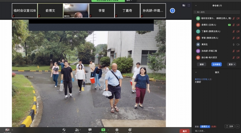Screen dimensions: 241x133
Task: Open the 发给 recipient dropdown 俞博文
Action: click(205, 127)
